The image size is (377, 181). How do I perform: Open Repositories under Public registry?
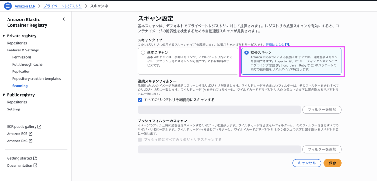pos(17,102)
